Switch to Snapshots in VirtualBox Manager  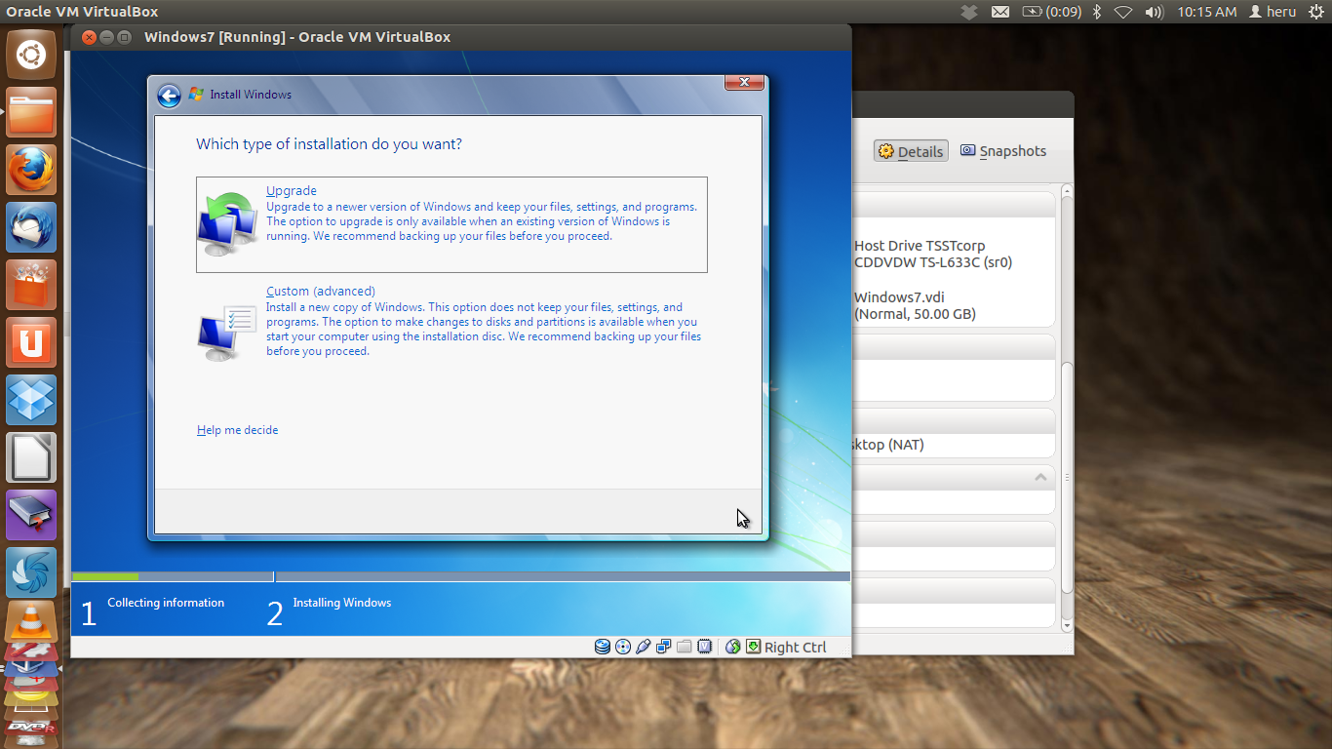click(x=1003, y=151)
